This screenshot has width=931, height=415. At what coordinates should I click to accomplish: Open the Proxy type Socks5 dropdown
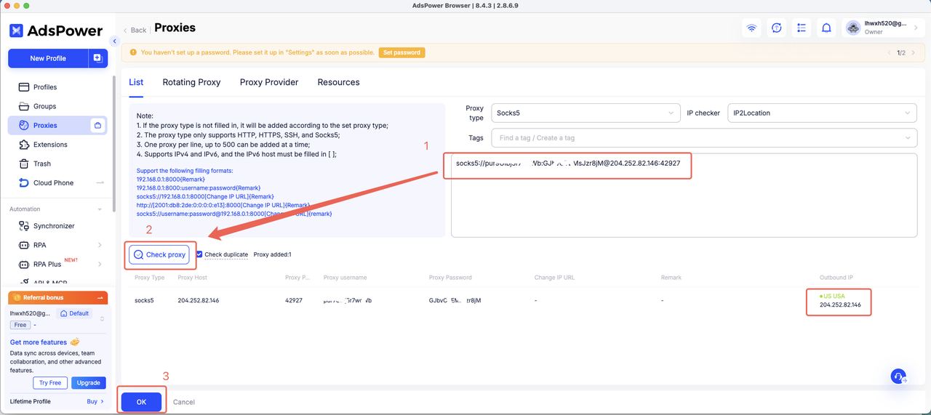pyautogui.click(x=586, y=113)
